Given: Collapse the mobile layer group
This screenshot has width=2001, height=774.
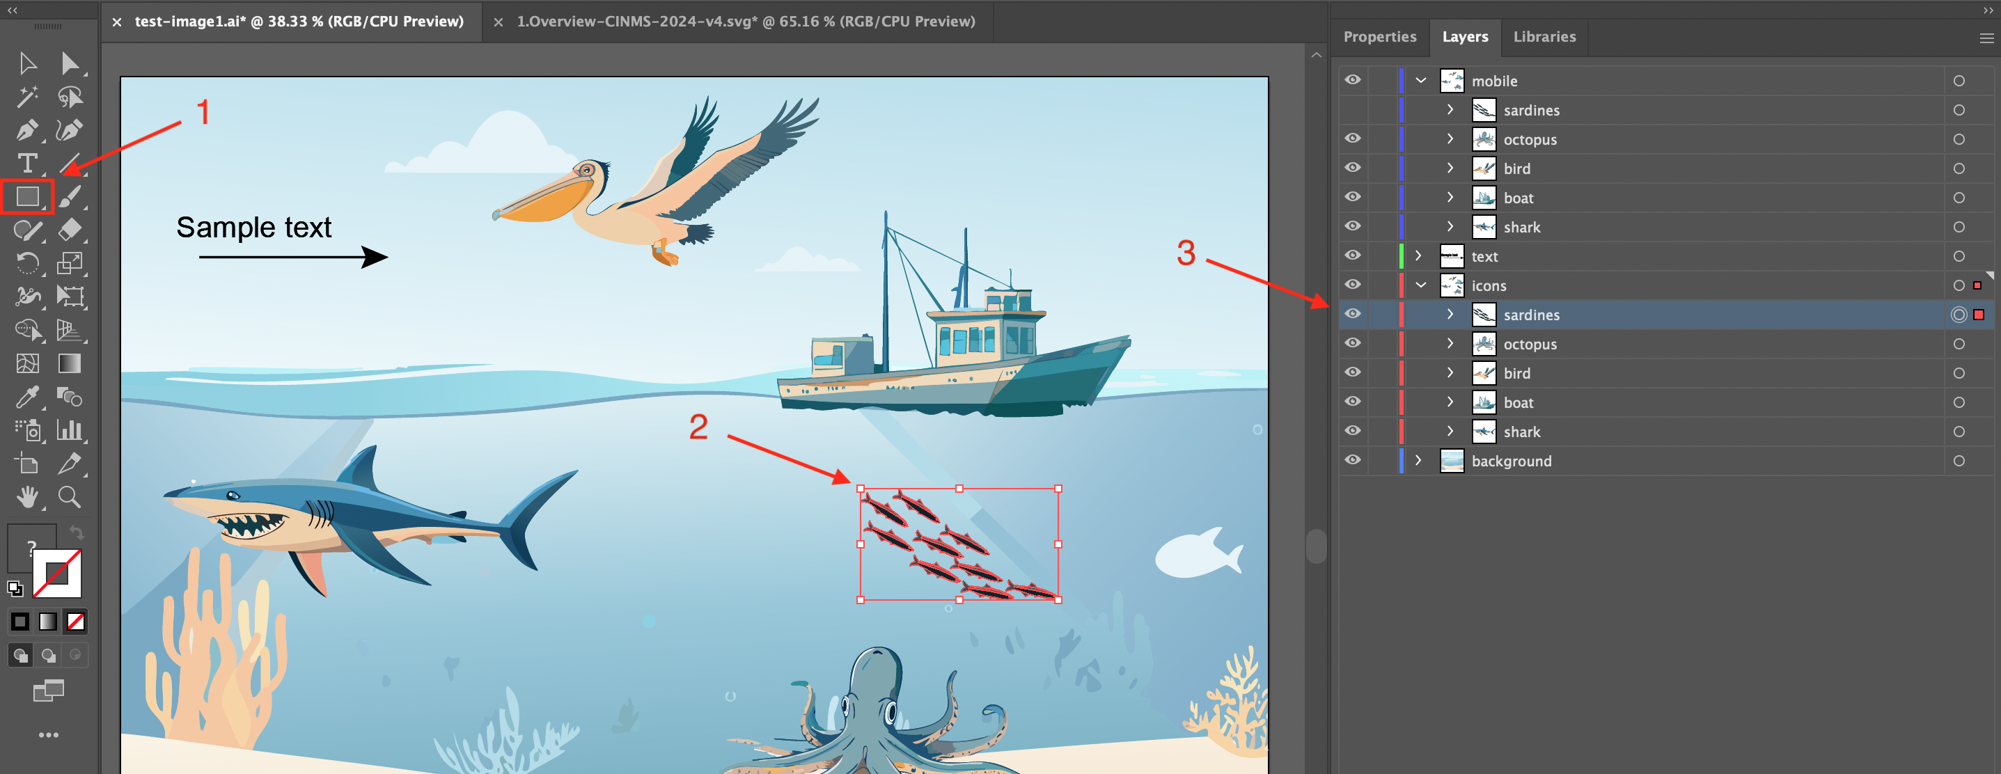Looking at the screenshot, I should click(1422, 79).
